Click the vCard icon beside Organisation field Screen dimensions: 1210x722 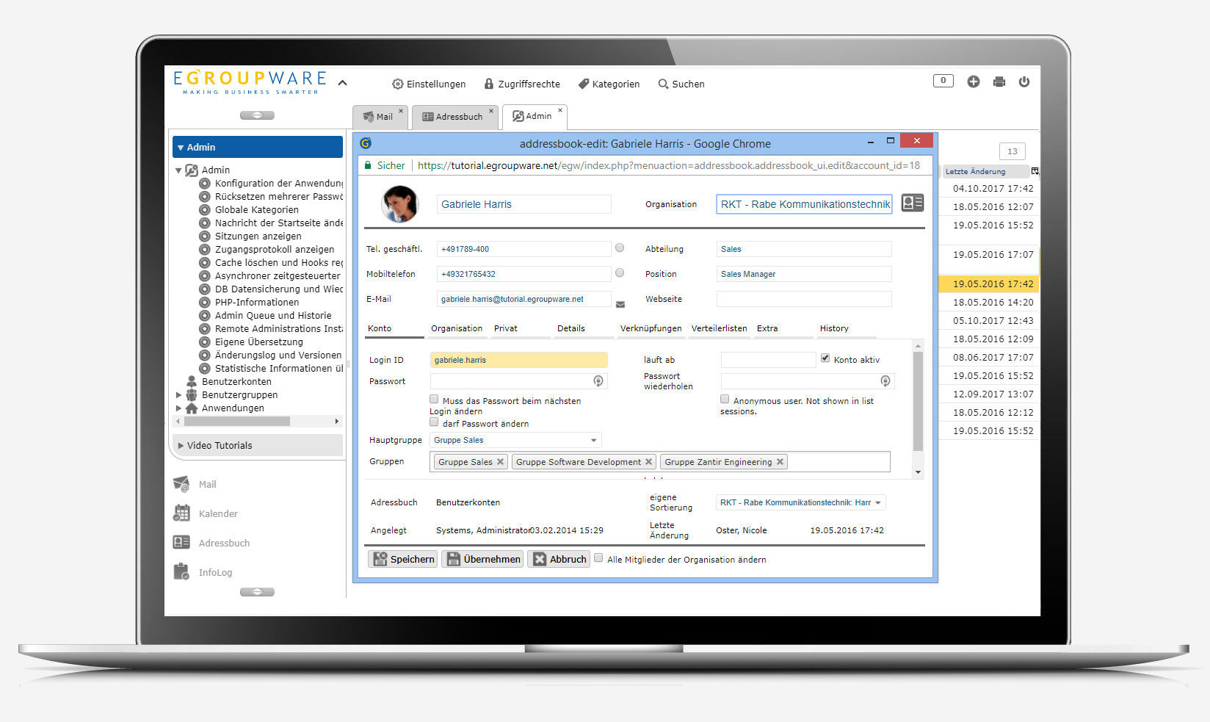pyautogui.click(x=912, y=203)
